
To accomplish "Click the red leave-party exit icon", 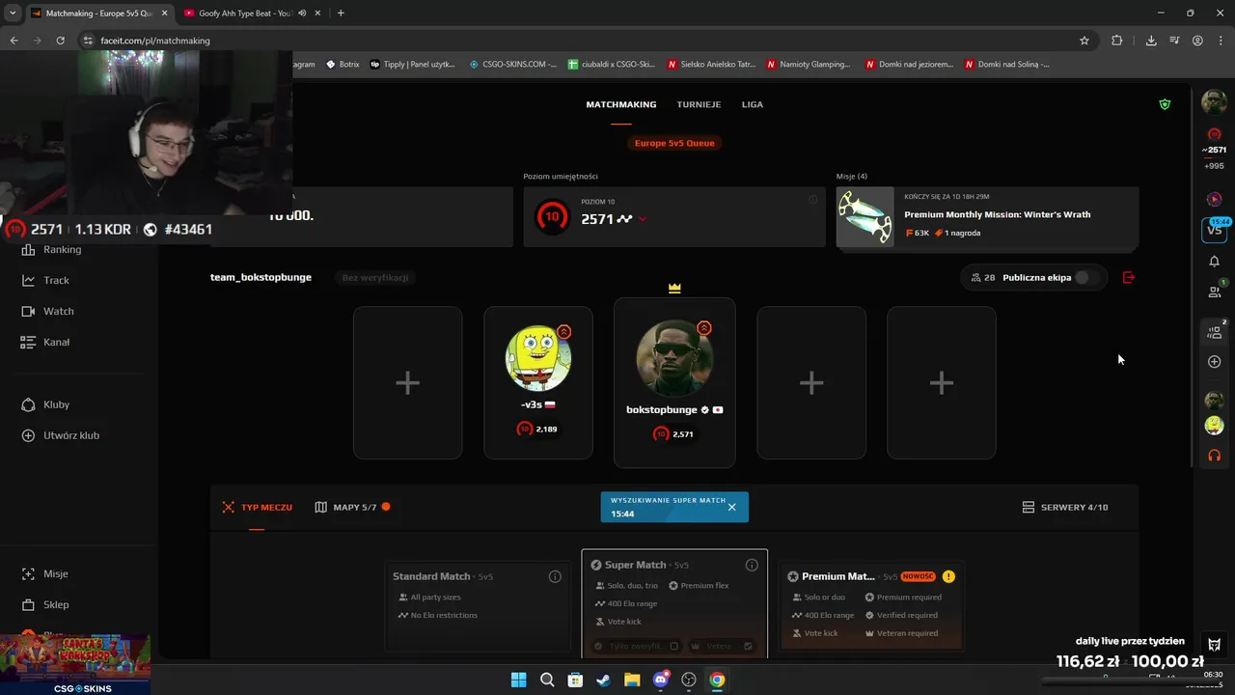I will click(x=1129, y=277).
